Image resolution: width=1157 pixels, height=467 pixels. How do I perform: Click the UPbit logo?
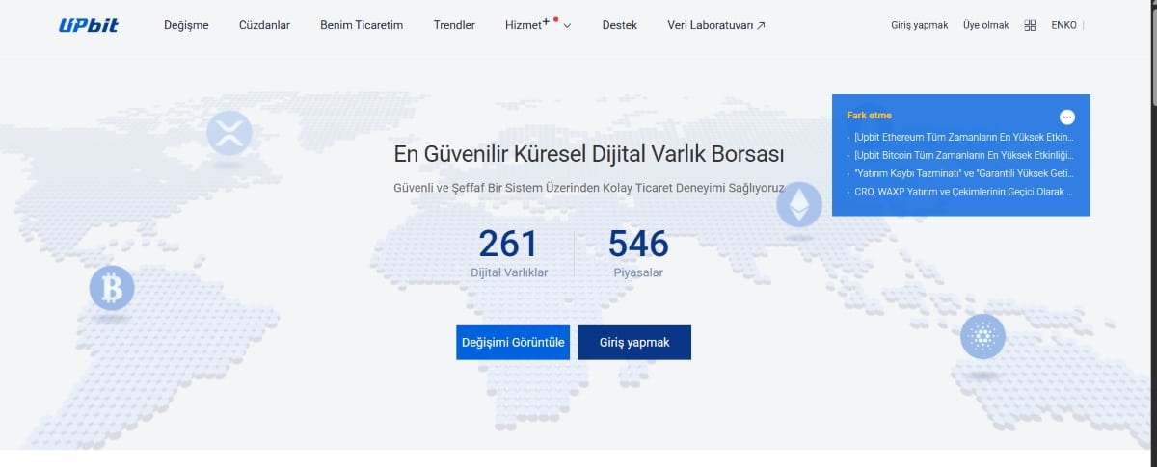click(x=88, y=25)
